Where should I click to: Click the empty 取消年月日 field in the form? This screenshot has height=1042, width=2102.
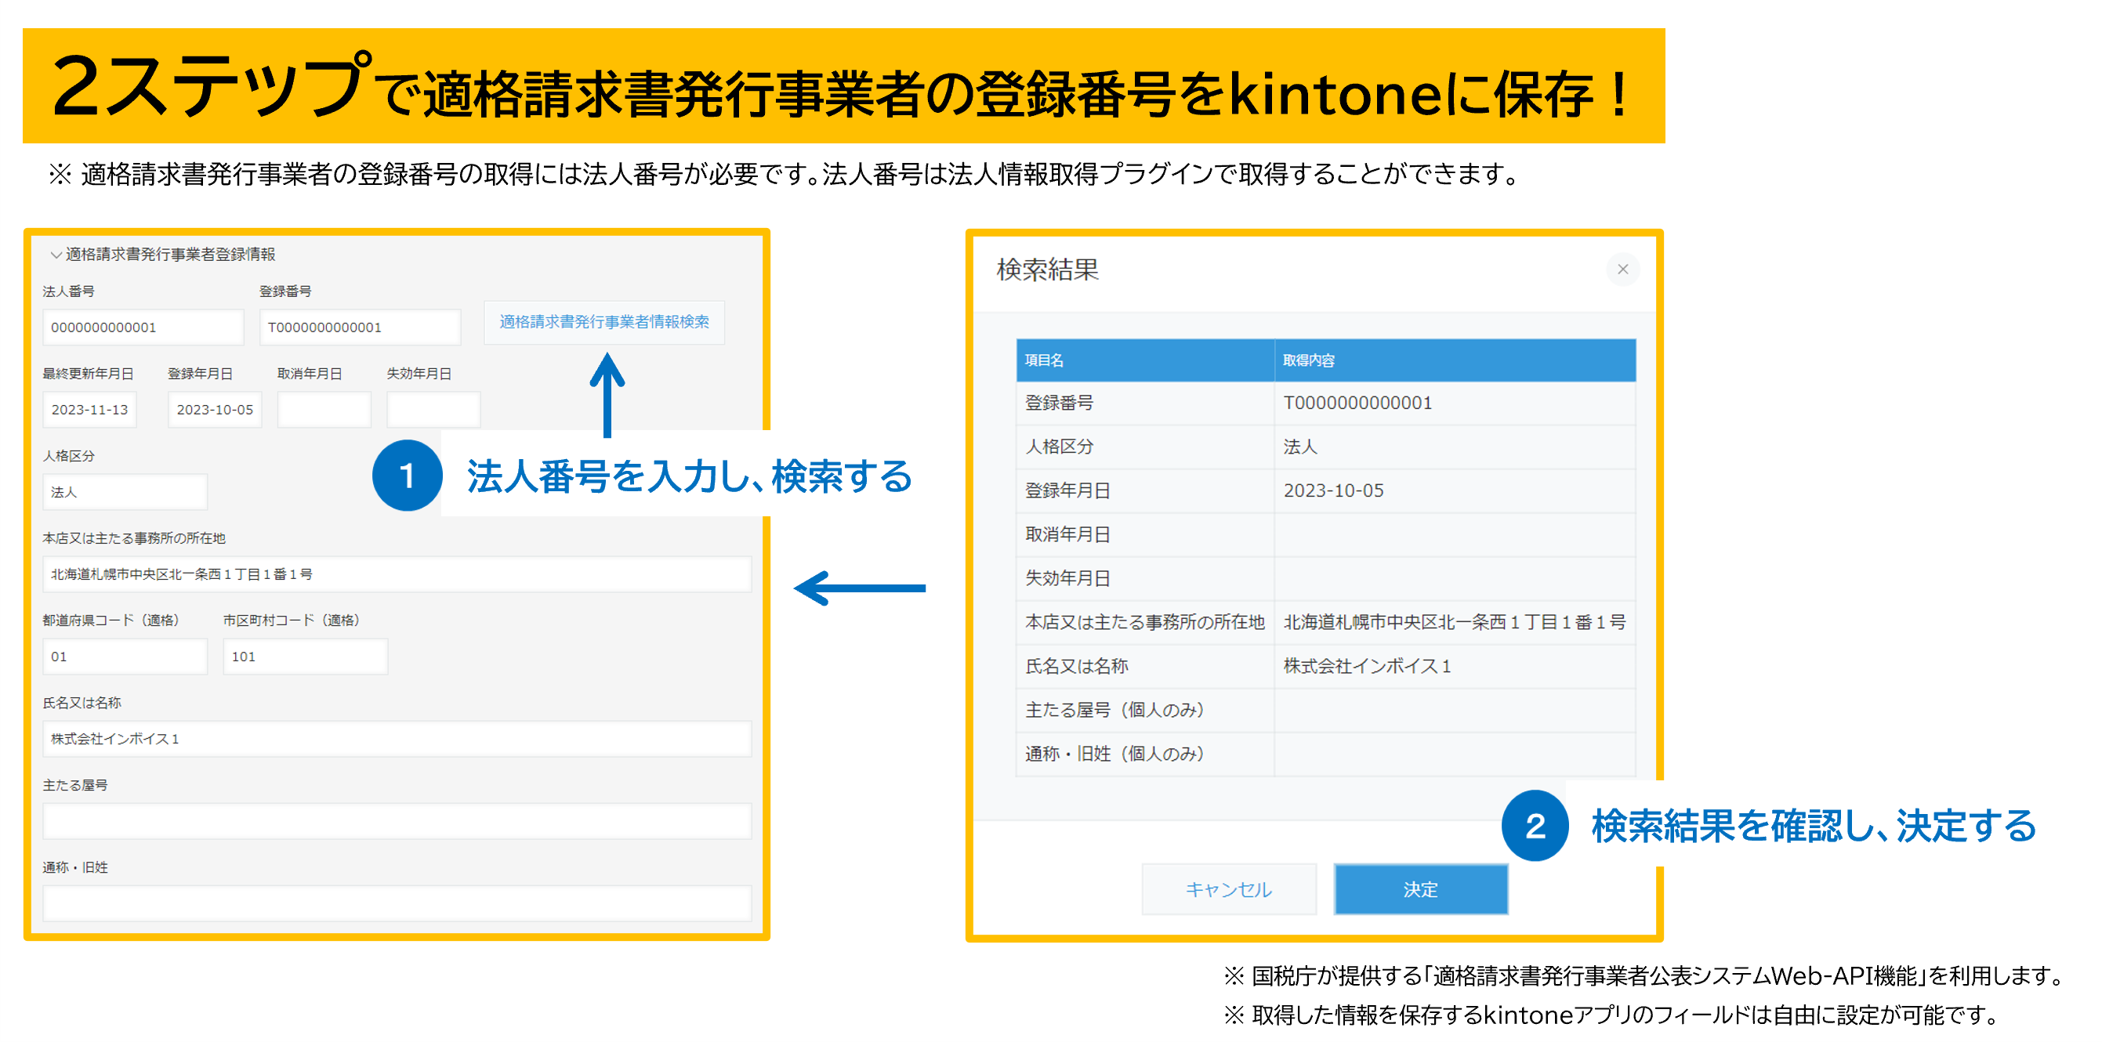click(x=324, y=410)
